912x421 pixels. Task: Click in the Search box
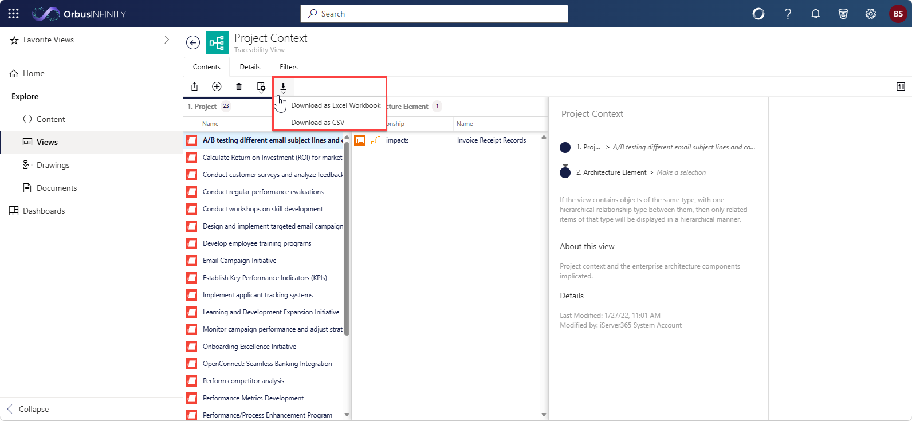pyautogui.click(x=434, y=14)
